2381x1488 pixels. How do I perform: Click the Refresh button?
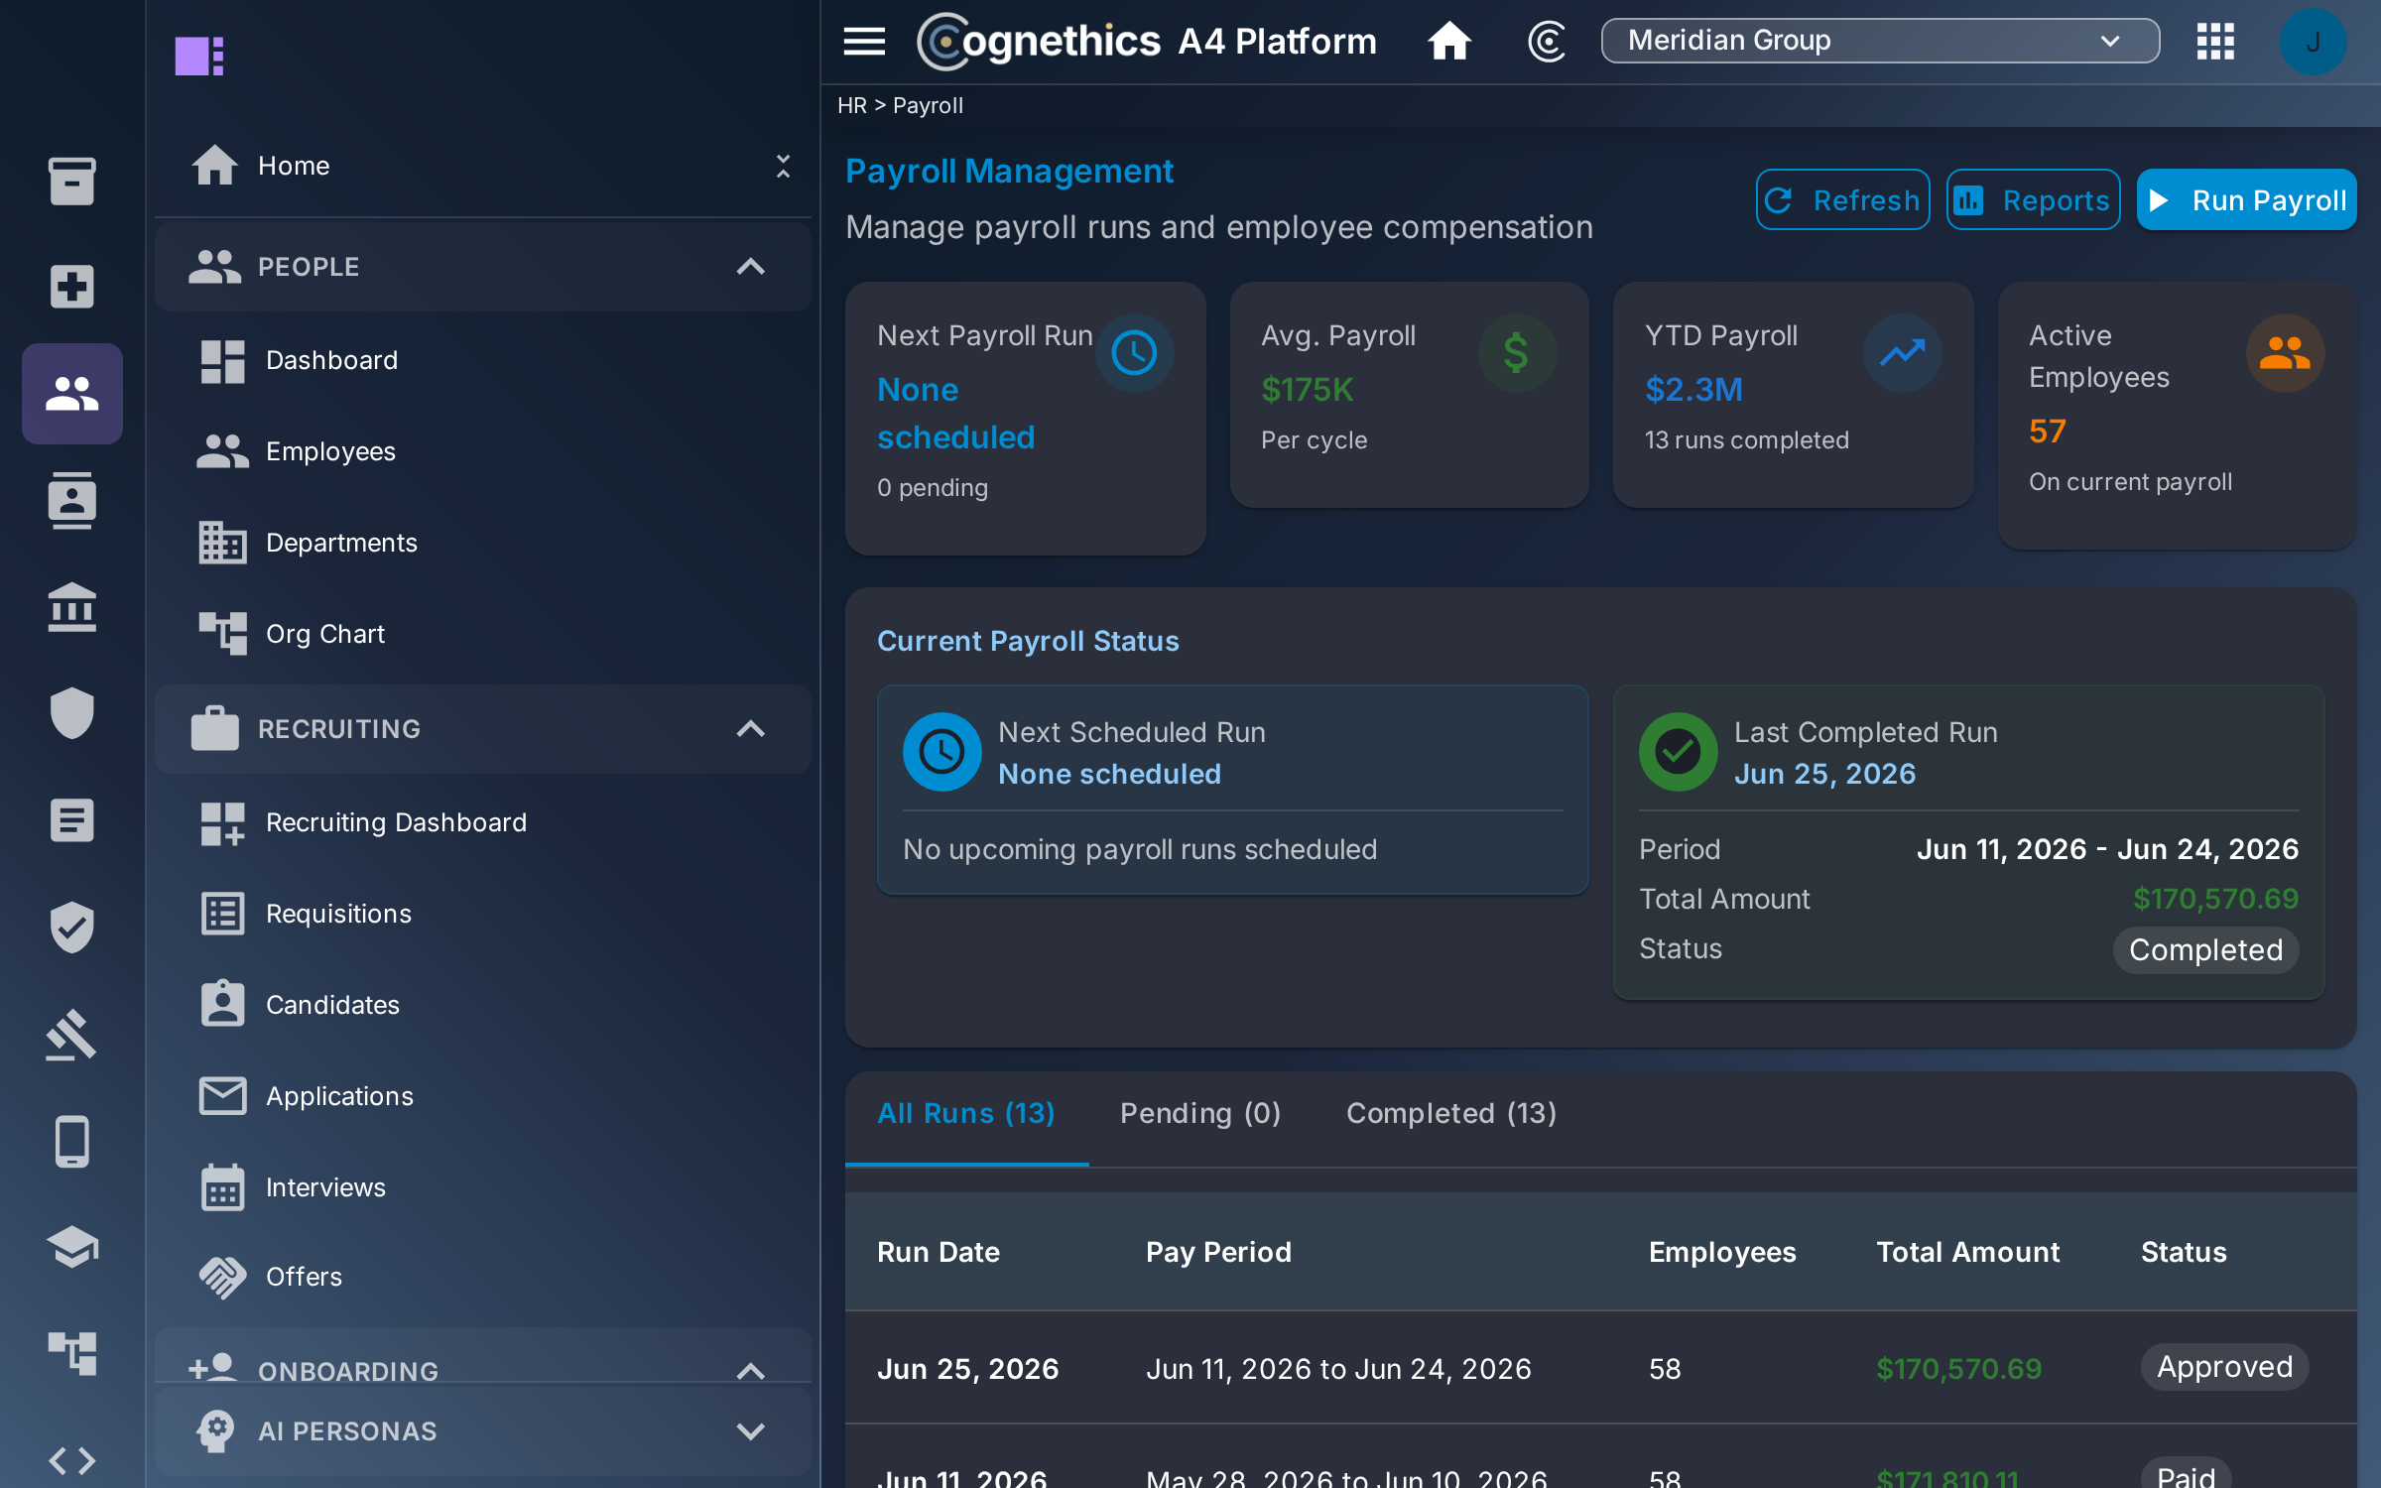(x=1842, y=199)
